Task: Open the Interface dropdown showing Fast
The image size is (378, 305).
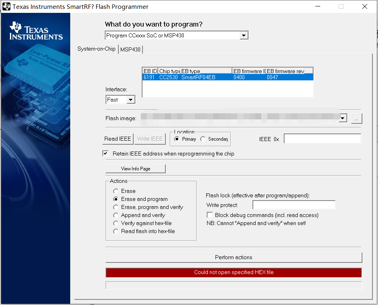Action: pyautogui.click(x=130, y=99)
